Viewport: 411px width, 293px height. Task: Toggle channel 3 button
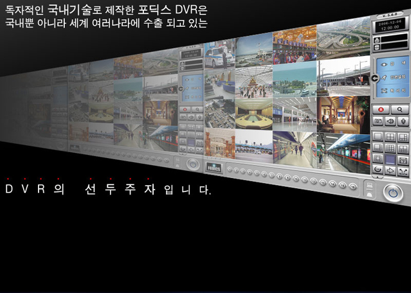pyautogui.click(x=243, y=172)
